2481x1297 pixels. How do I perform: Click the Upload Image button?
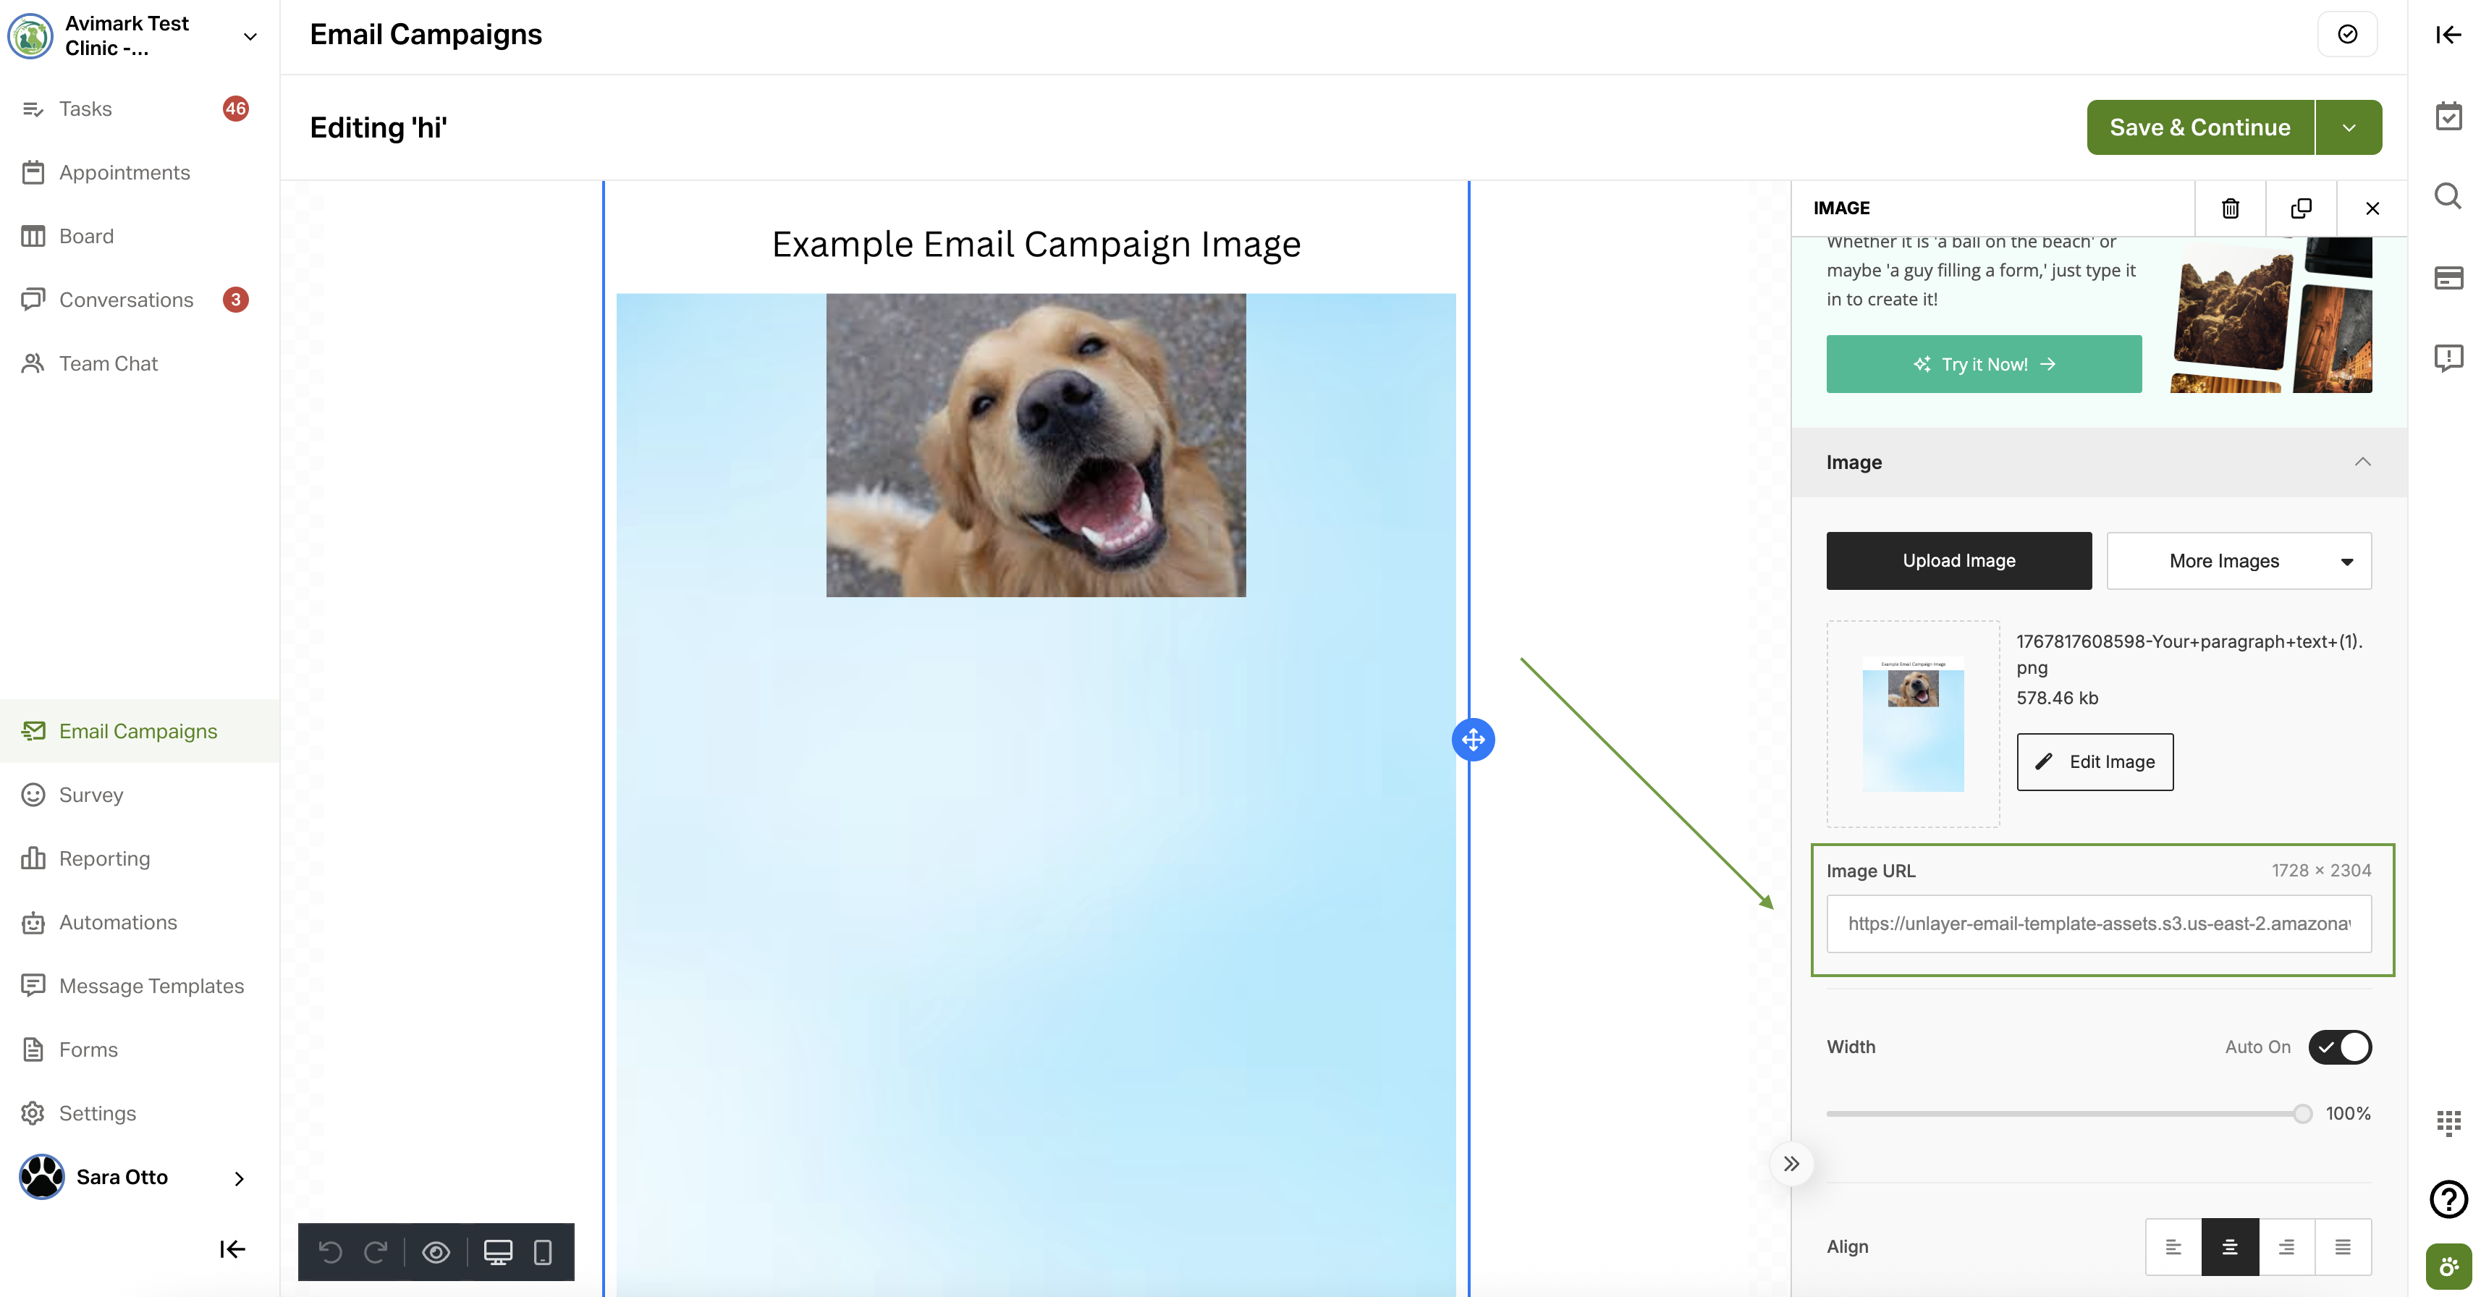click(x=1958, y=560)
